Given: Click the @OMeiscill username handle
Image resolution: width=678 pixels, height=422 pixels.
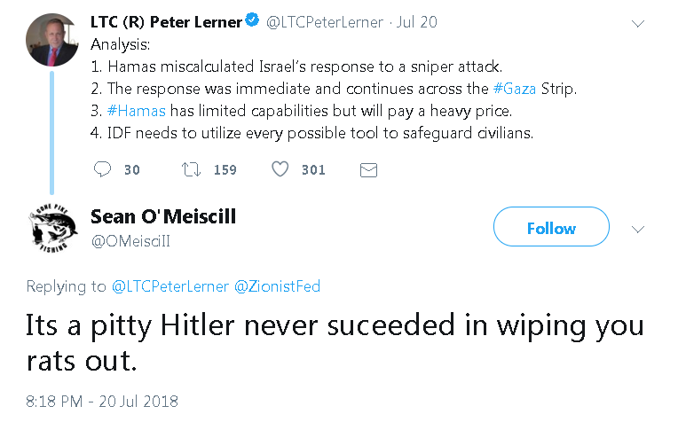Looking at the screenshot, I should coord(130,240).
